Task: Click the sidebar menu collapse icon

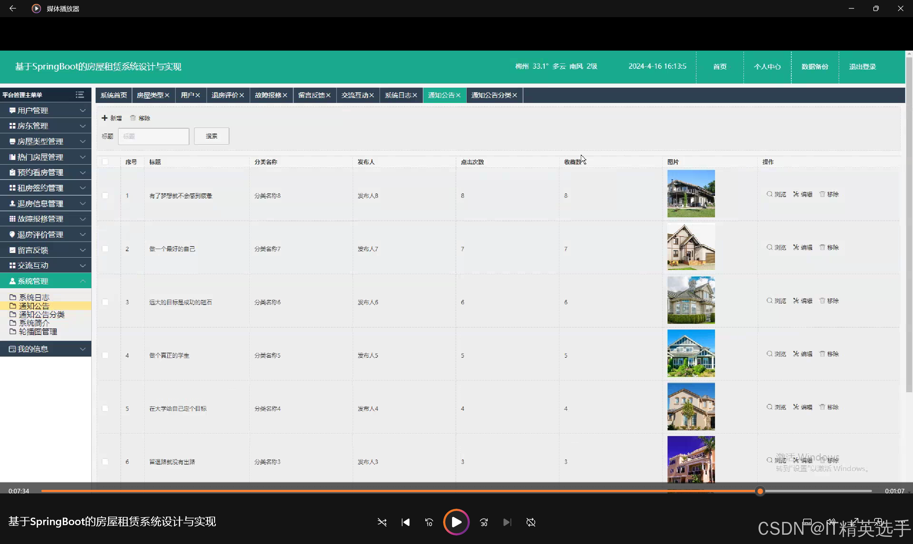Action: [x=80, y=95]
